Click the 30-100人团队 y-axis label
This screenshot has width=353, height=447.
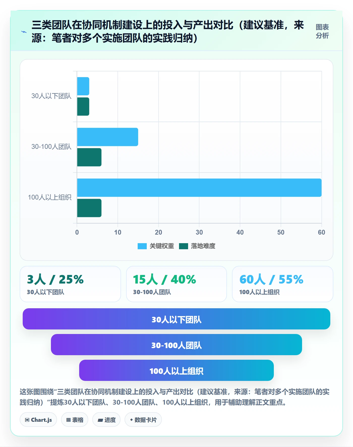[51, 147]
